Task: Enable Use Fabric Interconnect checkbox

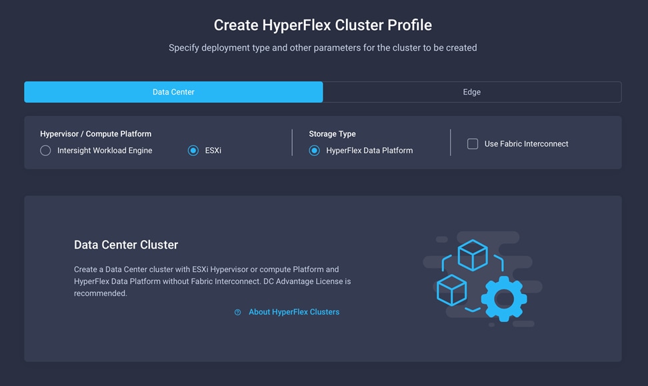Action: (473, 144)
